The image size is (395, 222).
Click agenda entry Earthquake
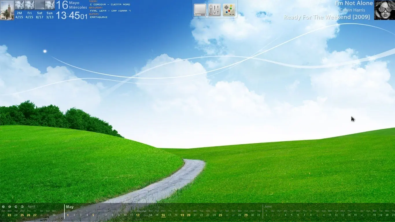(x=99, y=17)
